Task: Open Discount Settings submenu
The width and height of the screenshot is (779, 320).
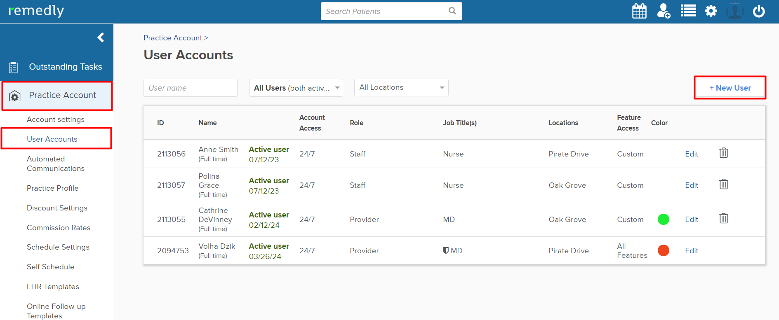Action: click(x=57, y=208)
